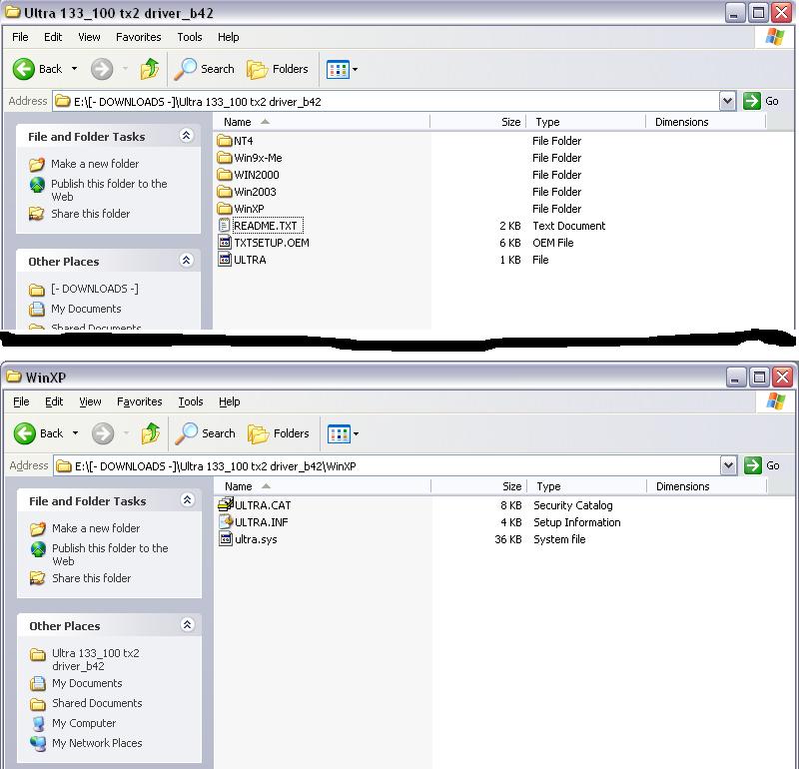Select ULTRA.INF setup information file
Screen dimensions: 799x769
tap(254, 522)
